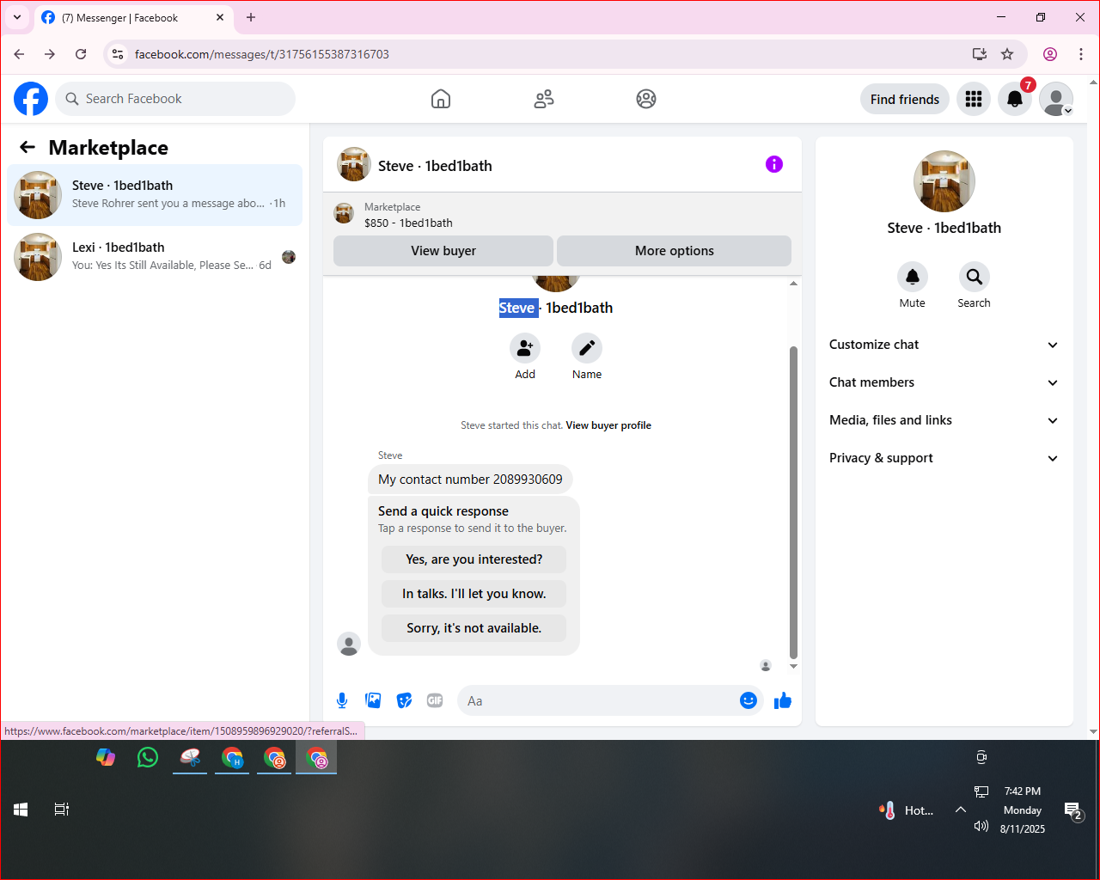Screen dimensions: 1100x880
Task: Send 'In talks. I'll let you know.' response
Action: tap(474, 594)
